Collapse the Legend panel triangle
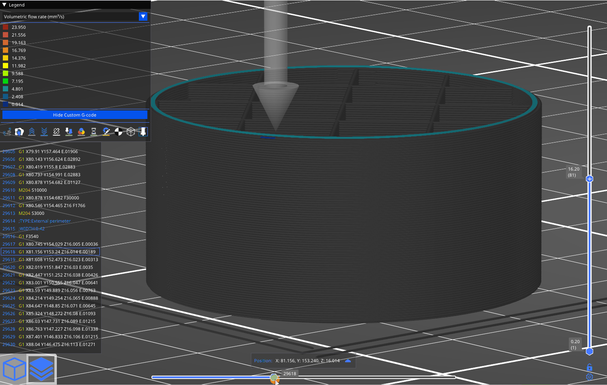This screenshot has width=607, height=385. click(x=4, y=5)
